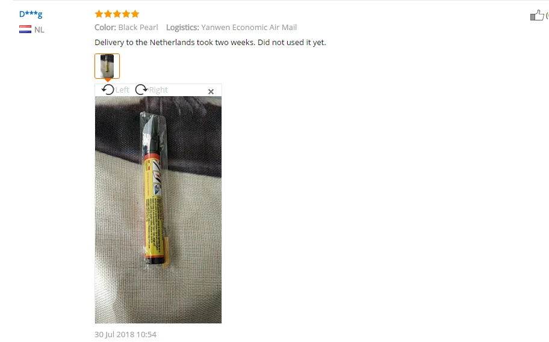Click the review comment about Netherlands delivery
549x342 pixels.
click(x=210, y=42)
